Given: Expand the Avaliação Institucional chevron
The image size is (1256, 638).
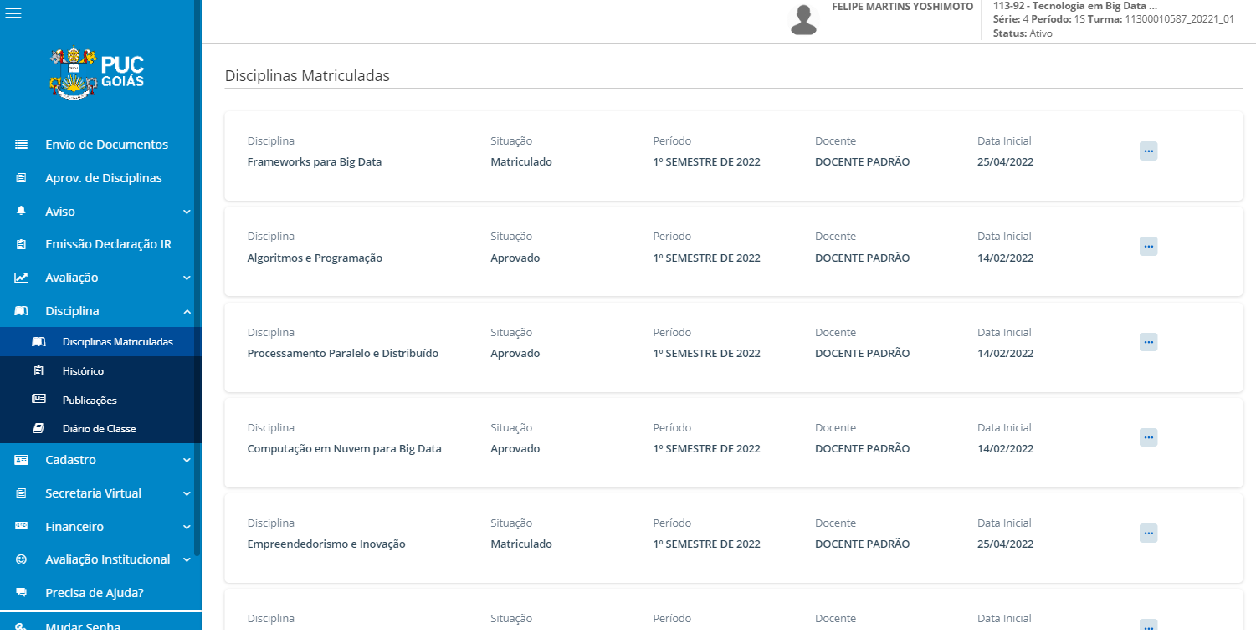Looking at the screenshot, I should click(x=187, y=560).
